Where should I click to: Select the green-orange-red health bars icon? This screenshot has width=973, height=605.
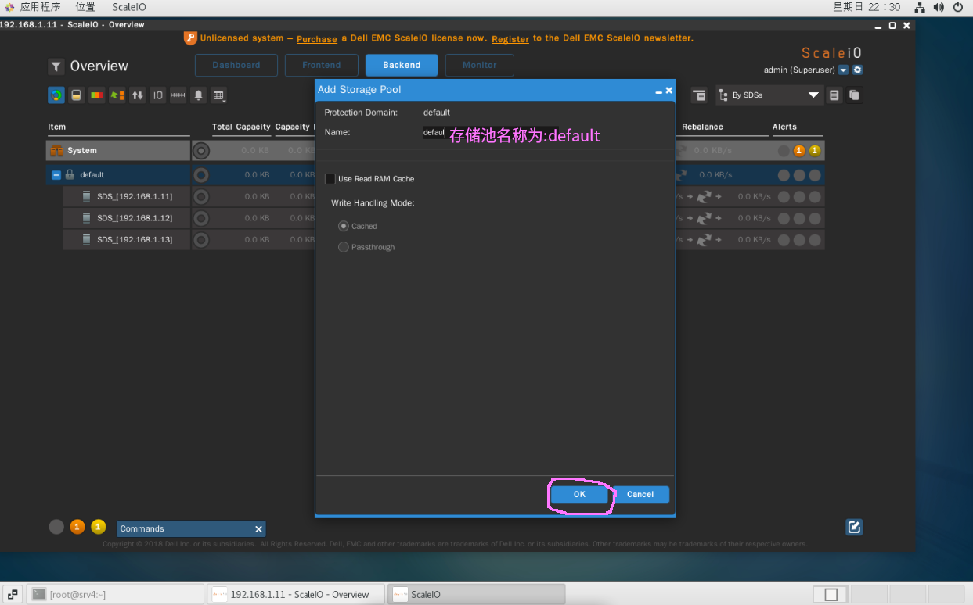click(97, 95)
